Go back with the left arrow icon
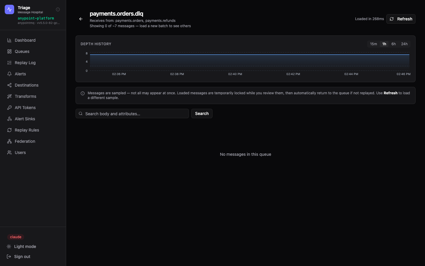Viewport: 425px width, 266px height. point(81,19)
